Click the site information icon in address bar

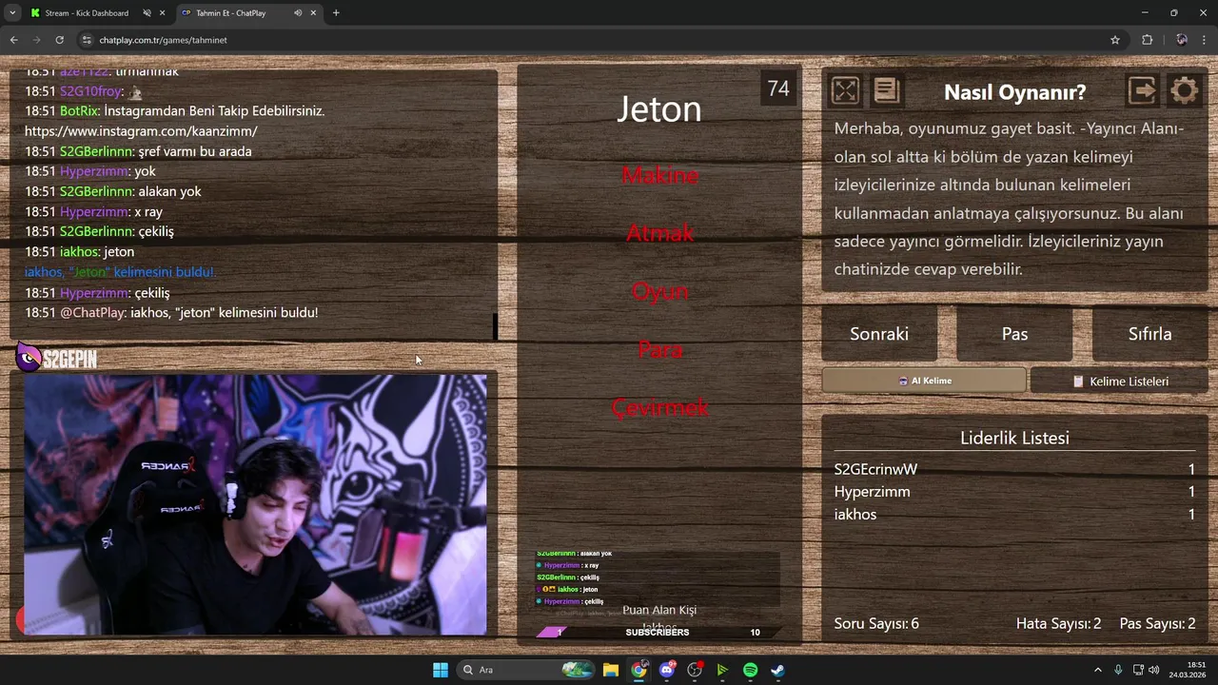[x=87, y=40]
